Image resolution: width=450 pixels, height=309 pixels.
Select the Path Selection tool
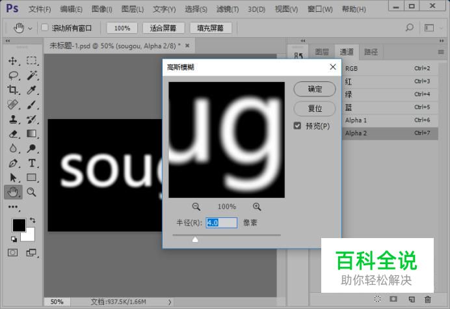point(12,178)
